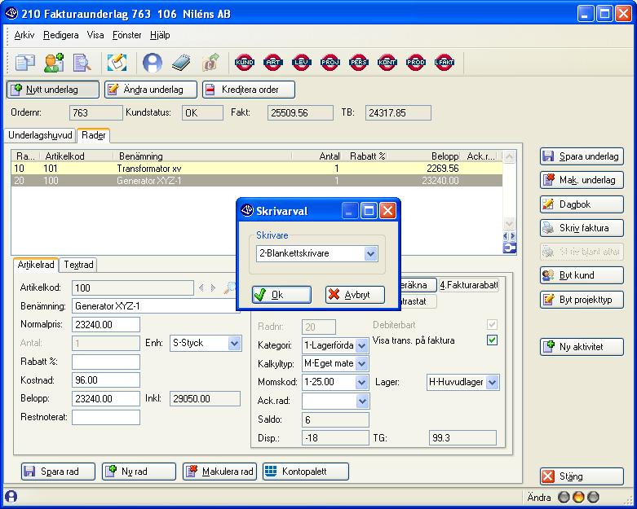Click the user icon in status bar
Viewport: 637px width, 509px height.
click(11, 497)
